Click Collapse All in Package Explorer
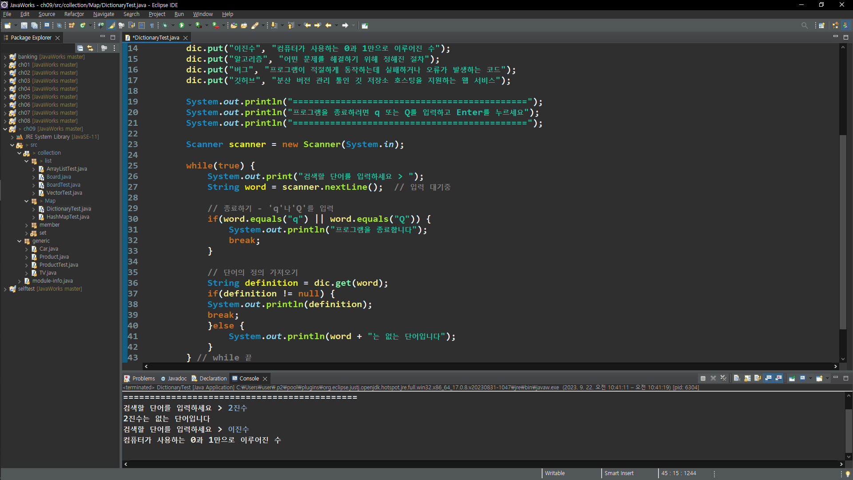Screen dimensions: 853x480 tap(80, 48)
